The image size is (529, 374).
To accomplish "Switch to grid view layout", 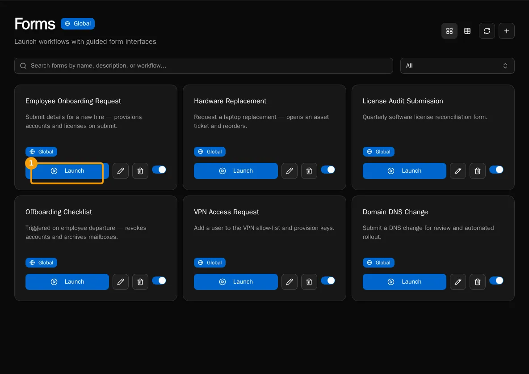I will coord(449,31).
